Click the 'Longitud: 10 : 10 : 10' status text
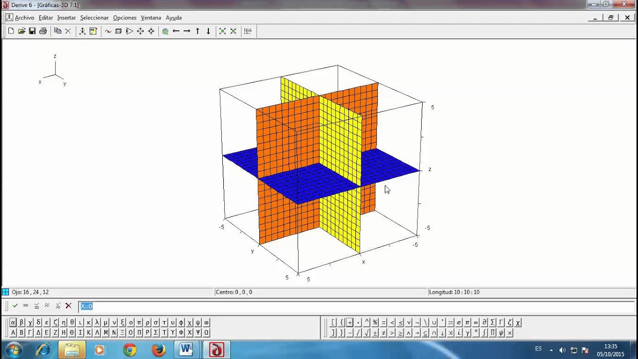Screen dimensions: 638x359 tap(454, 292)
